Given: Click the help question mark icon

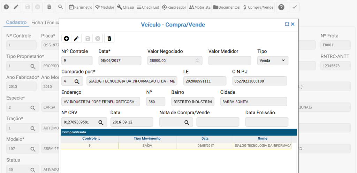Looking at the screenshot, I should tap(281, 7).
